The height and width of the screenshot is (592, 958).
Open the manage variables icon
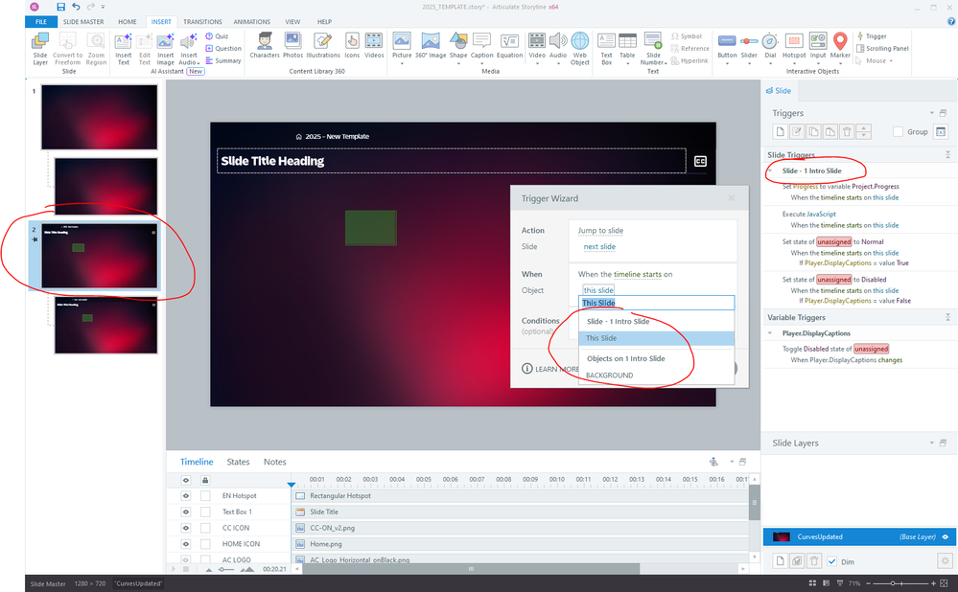point(941,131)
